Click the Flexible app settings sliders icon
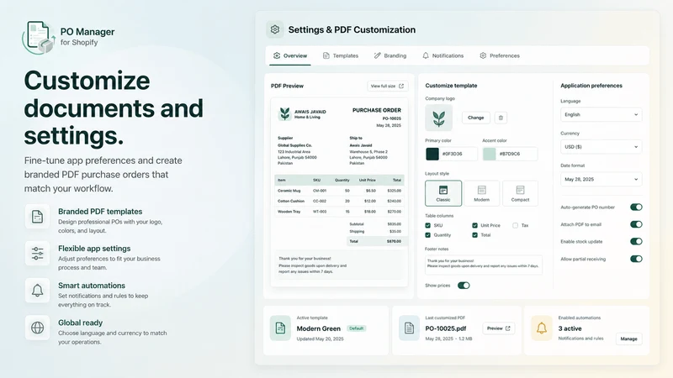 (x=37, y=254)
